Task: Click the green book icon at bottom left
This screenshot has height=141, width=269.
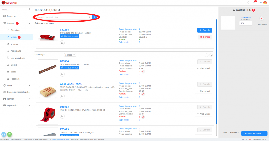Action: 9,134
